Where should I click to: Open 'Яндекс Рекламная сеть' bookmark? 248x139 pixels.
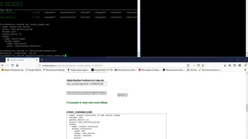[x=12, y=70]
